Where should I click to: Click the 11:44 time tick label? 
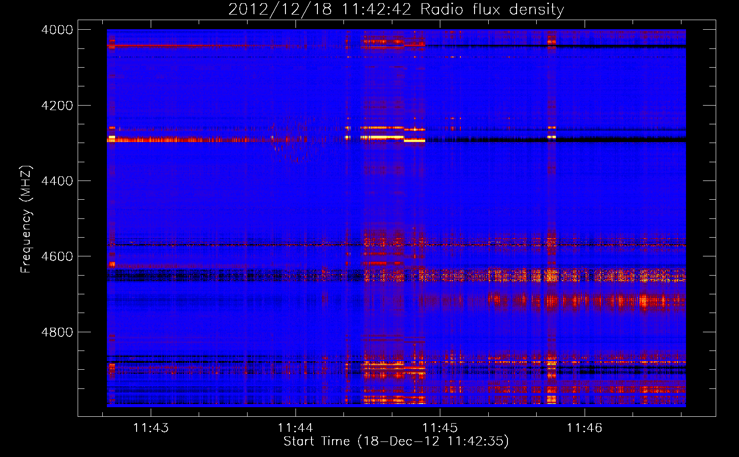coord(295,428)
